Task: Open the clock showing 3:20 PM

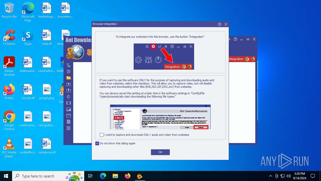Action: click(299, 176)
